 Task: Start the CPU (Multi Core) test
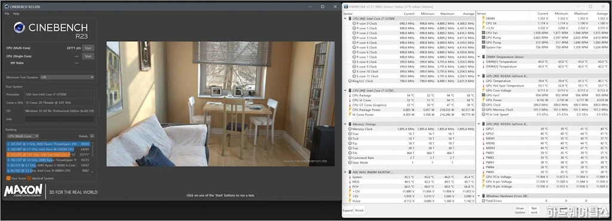pyautogui.click(x=88, y=48)
